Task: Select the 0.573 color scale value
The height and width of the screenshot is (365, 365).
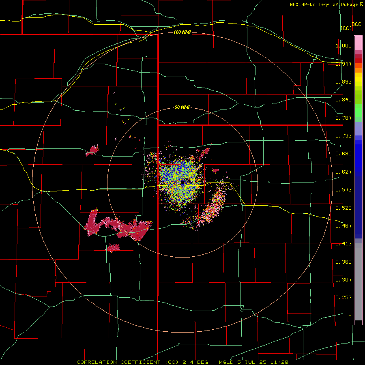Action: click(x=344, y=190)
